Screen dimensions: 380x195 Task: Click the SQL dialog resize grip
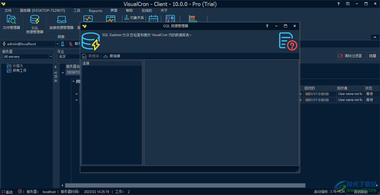297,171
